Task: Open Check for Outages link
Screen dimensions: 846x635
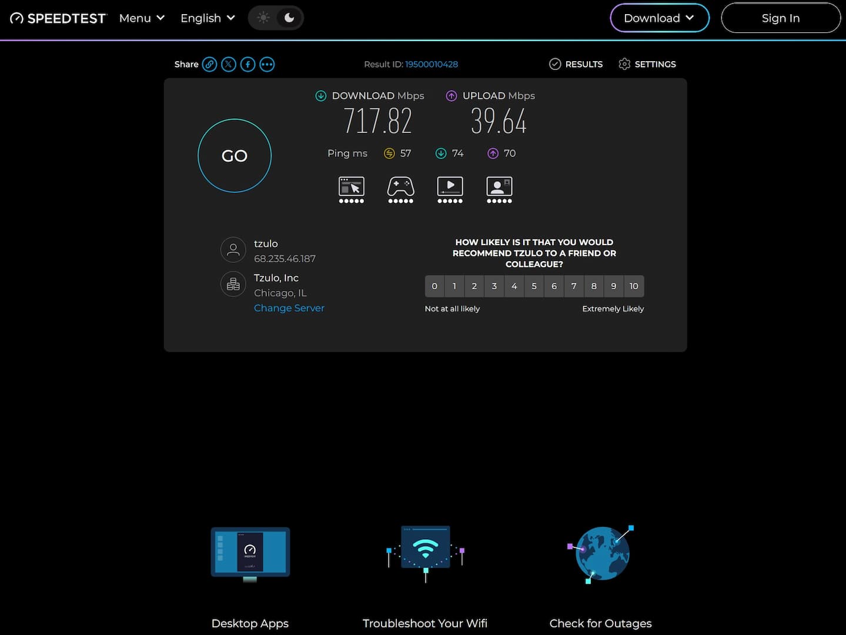Action: tap(601, 623)
